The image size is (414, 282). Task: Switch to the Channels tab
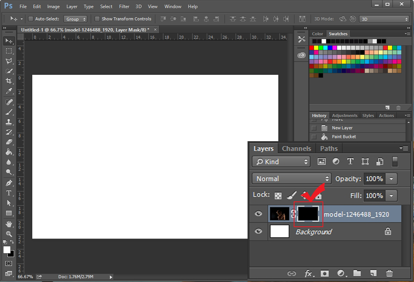296,148
